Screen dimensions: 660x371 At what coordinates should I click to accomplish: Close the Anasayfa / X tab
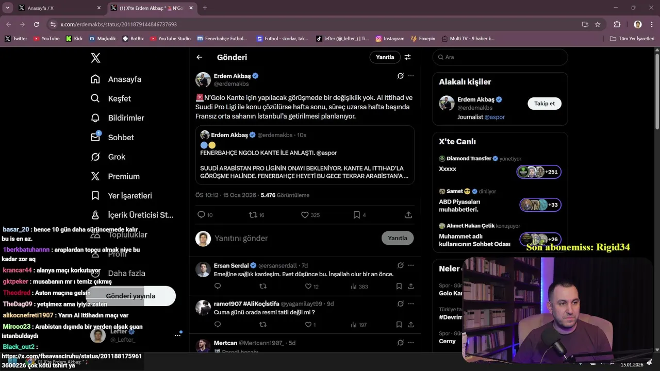click(99, 8)
